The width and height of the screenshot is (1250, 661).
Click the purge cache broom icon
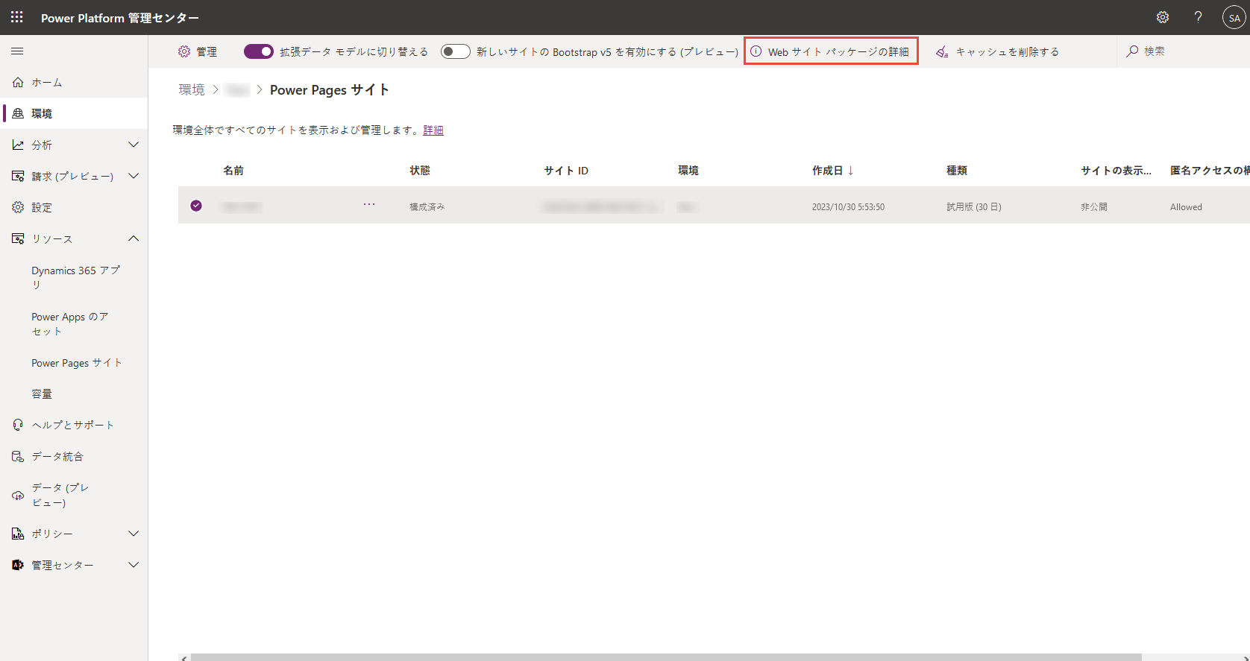pyautogui.click(x=943, y=51)
